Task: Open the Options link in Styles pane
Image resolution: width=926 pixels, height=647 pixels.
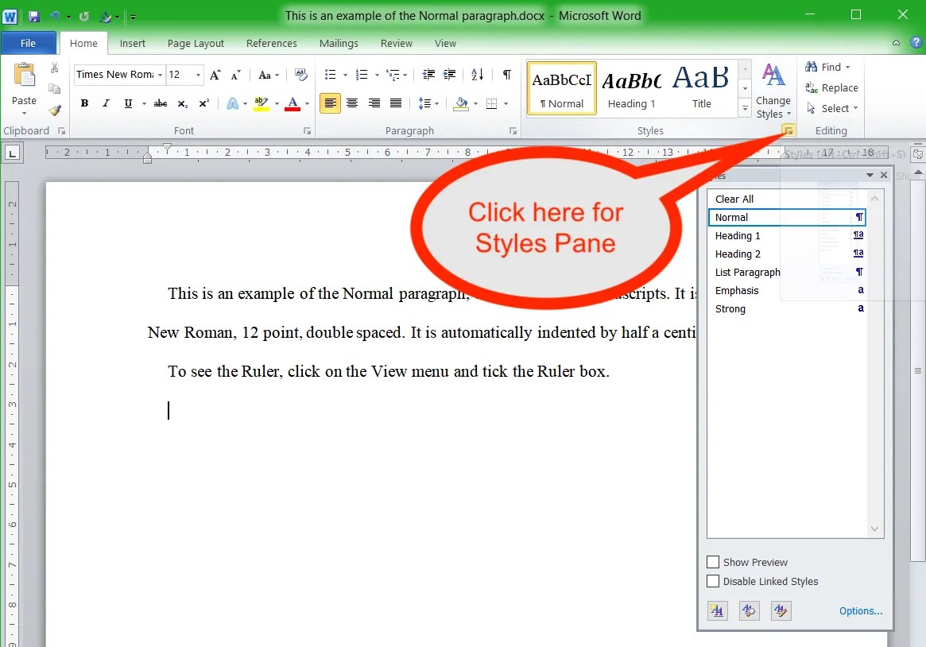Action: coord(861,610)
